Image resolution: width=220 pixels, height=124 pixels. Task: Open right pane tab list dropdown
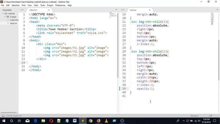[x=217, y=10]
